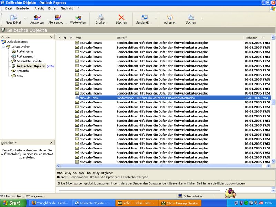276x207 pixels.
Task: Click the Windows Start button
Action: tap(13, 203)
